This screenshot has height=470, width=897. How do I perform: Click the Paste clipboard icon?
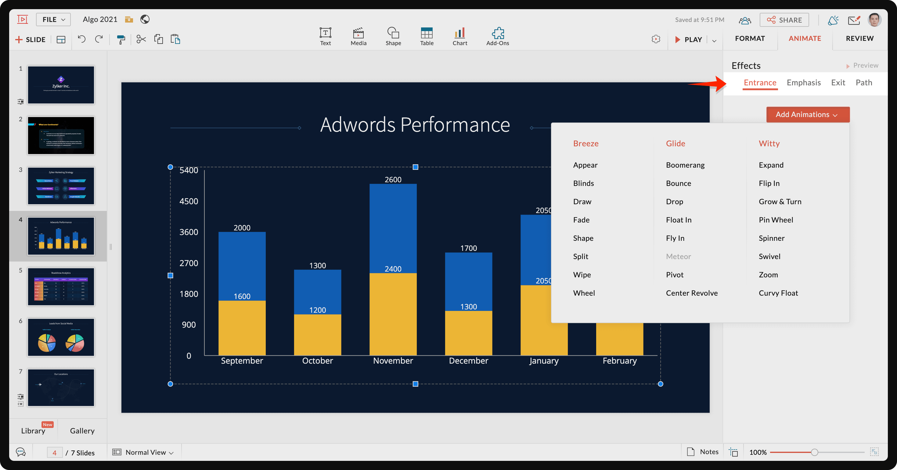[x=175, y=39]
